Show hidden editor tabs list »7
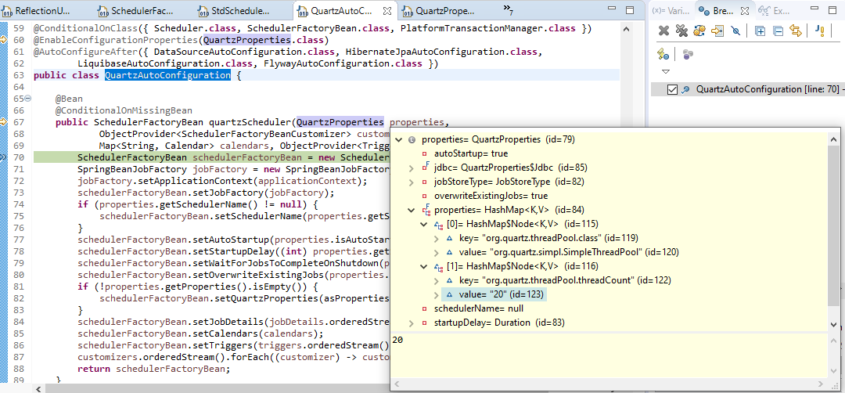 (508, 9)
